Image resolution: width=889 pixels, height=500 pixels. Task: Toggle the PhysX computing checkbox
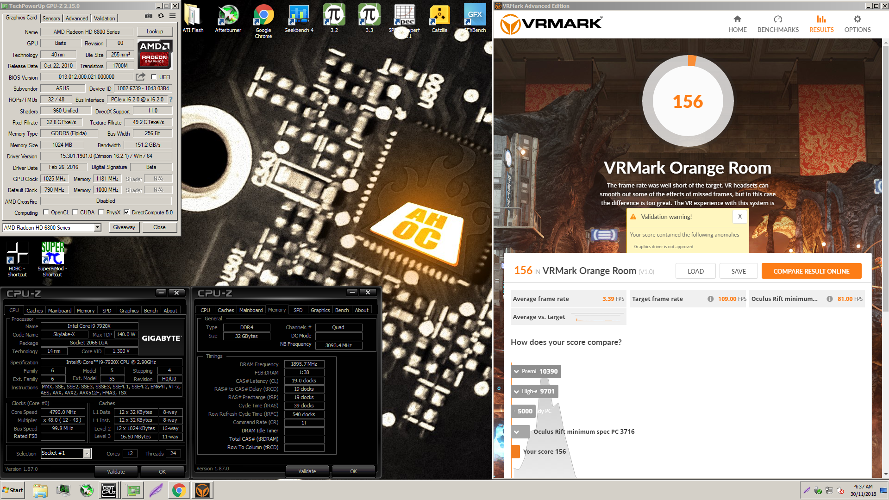pyautogui.click(x=101, y=212)
